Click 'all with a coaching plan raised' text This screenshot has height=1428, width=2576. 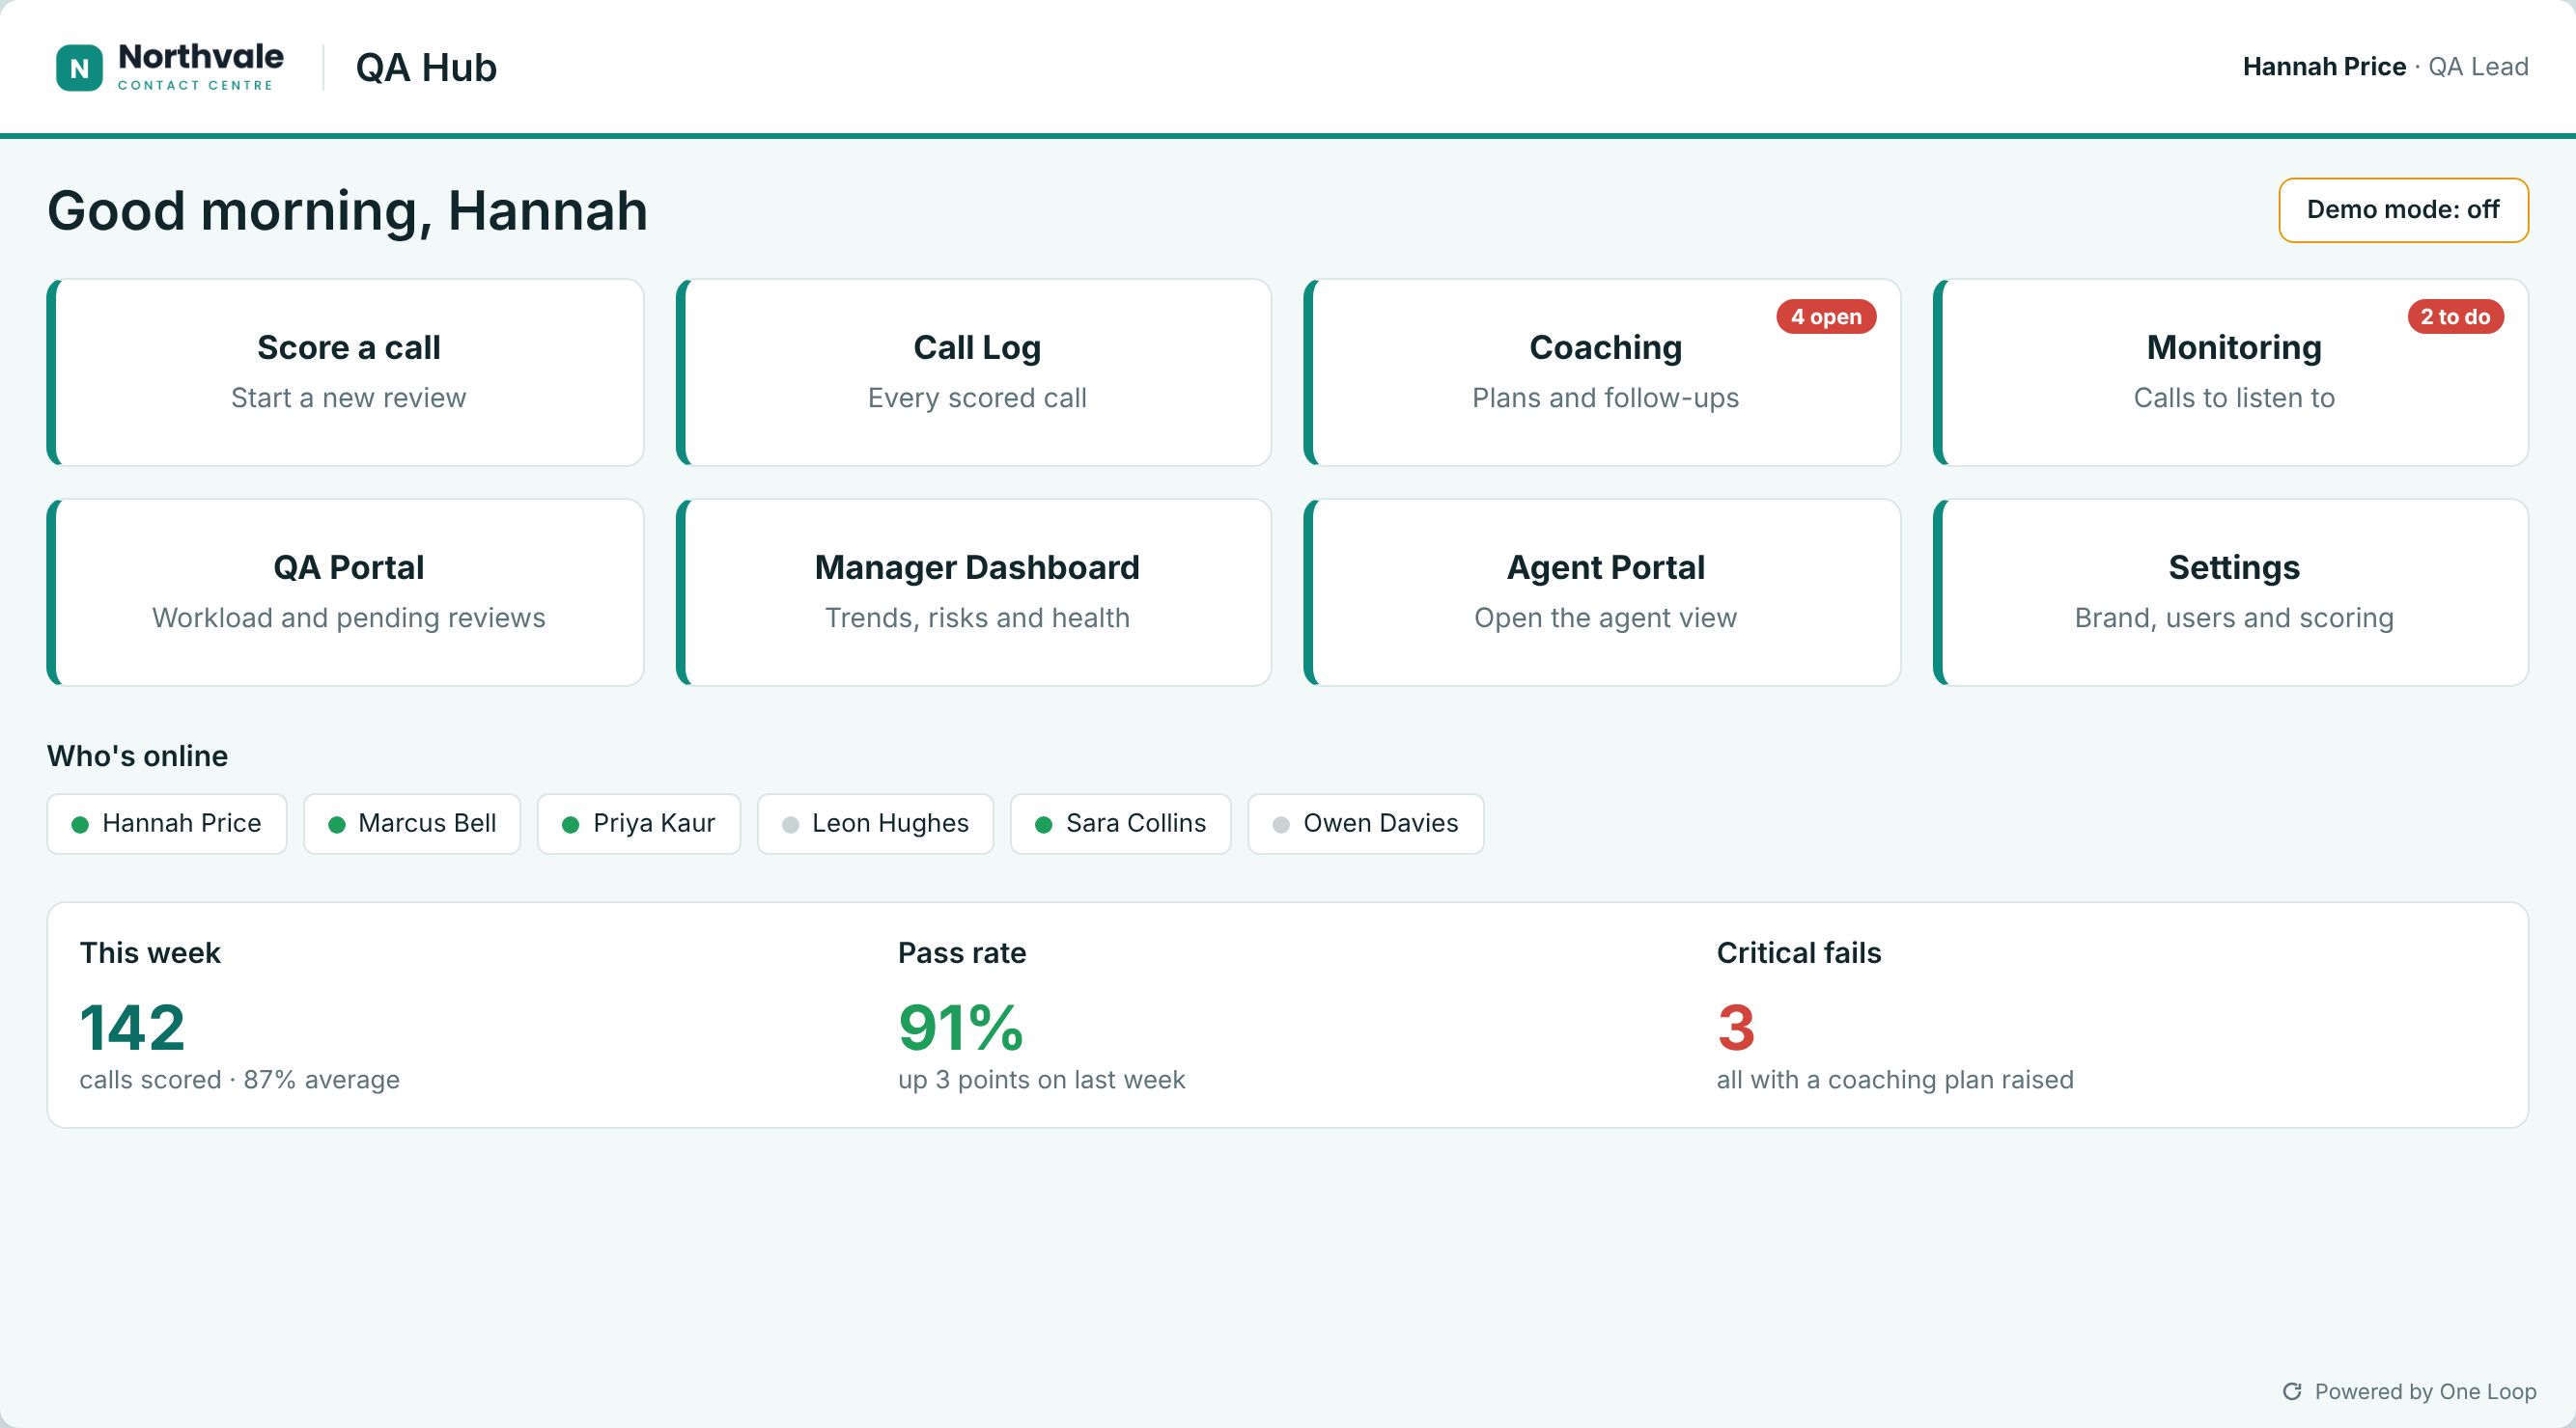pos(1895,1080)
